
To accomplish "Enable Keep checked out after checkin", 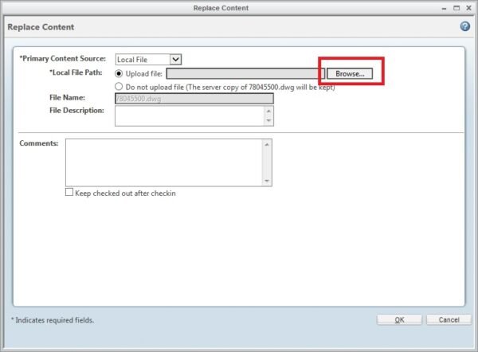I will pyautogui.click(x=69, y=192).
